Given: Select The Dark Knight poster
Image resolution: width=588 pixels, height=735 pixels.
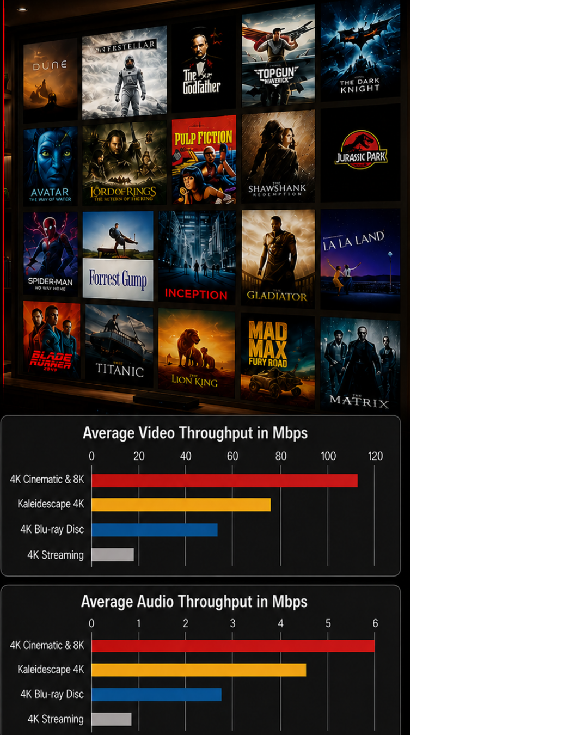Looking at the screenshot, I should pyautogui.click(x=360, y=50).
